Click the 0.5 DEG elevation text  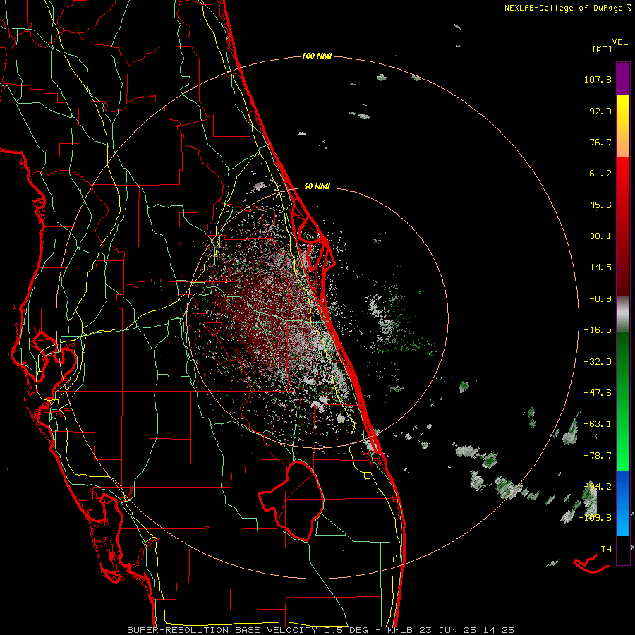(346, 630)
